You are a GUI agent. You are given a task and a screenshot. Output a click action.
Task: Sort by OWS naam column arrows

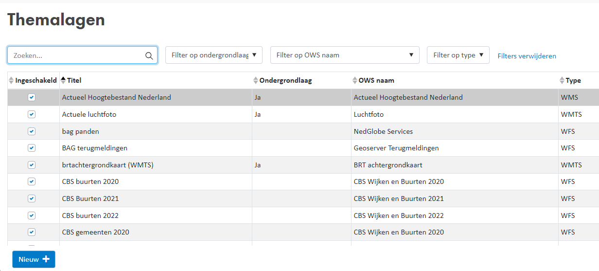point(355,80)
